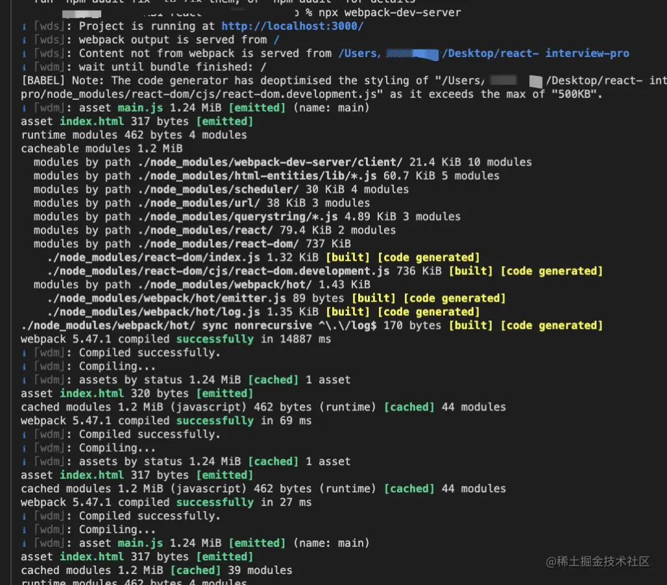Click './node_modules/querystring/*.js' path
Image resolution: width=667 pixels, height=585 pixels.
click(237, 217)
